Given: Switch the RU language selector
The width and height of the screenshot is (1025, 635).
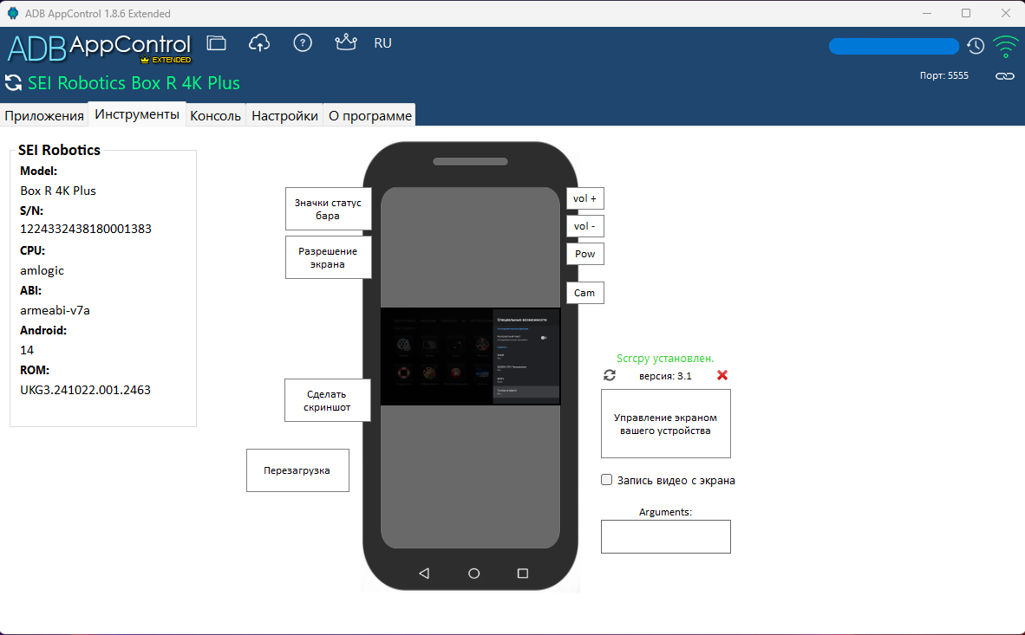Looking at the screenshot, I should (383, 43).
